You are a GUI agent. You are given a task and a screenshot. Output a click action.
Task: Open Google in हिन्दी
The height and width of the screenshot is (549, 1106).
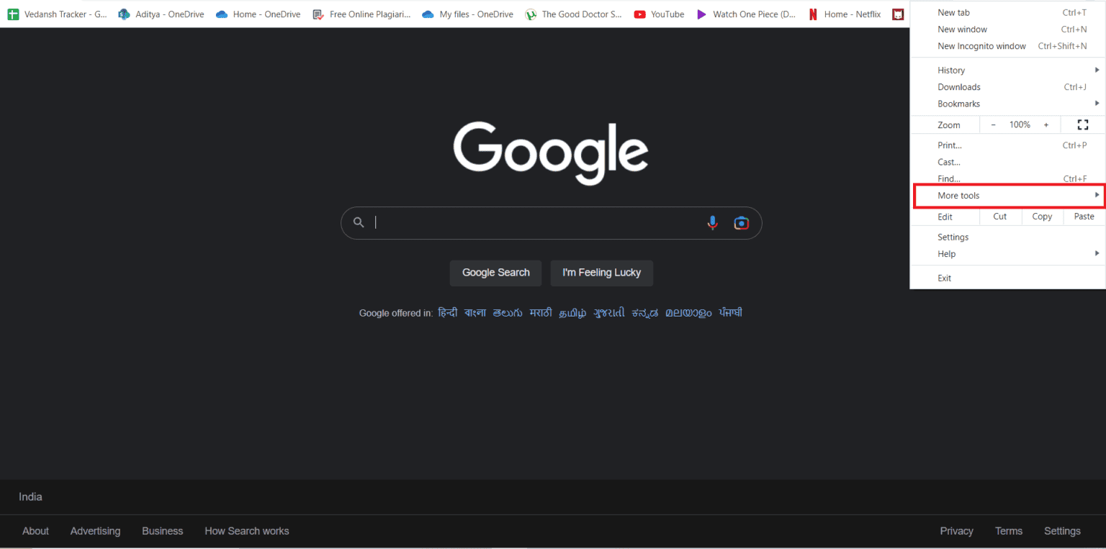pyautogui.click(x=447, y=312)
